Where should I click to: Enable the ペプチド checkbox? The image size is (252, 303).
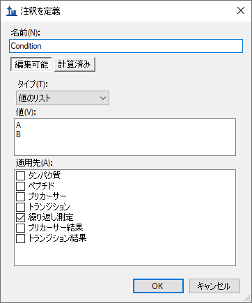pos(20,186)
